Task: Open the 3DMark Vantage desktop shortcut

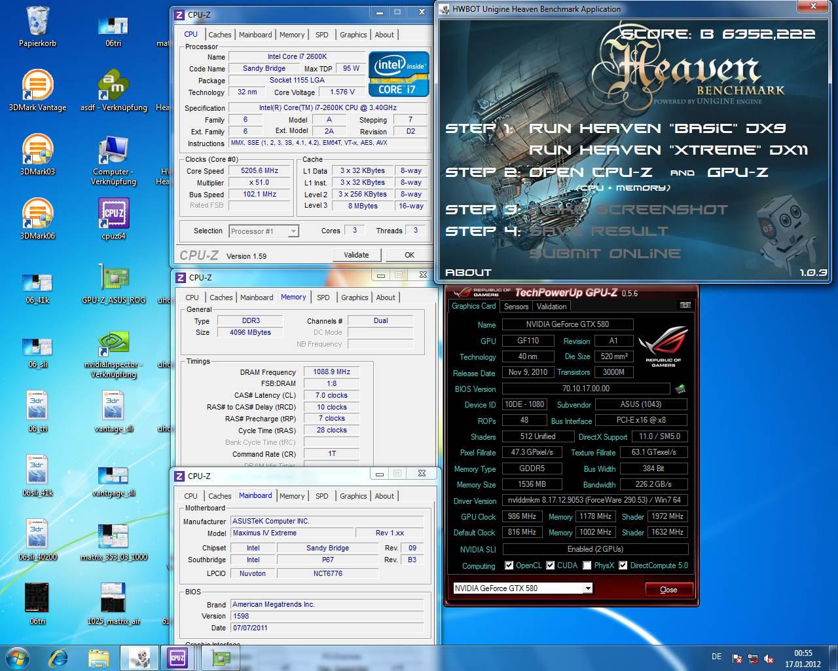Action: point(37,90)
